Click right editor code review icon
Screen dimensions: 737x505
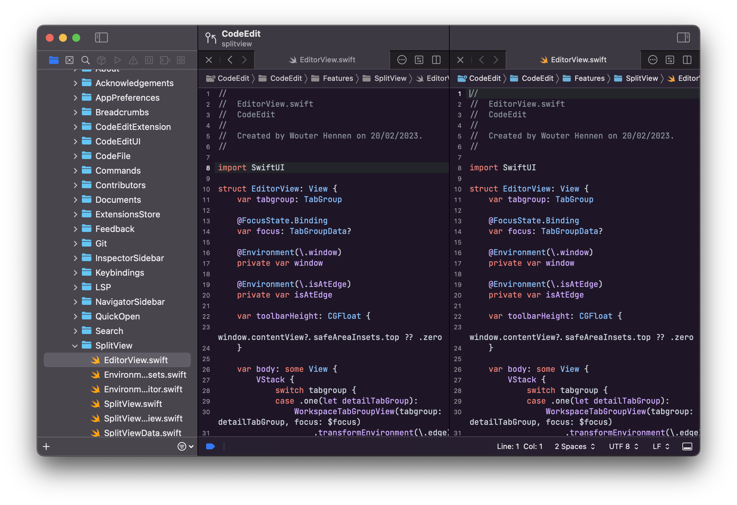tap(670, 60)
